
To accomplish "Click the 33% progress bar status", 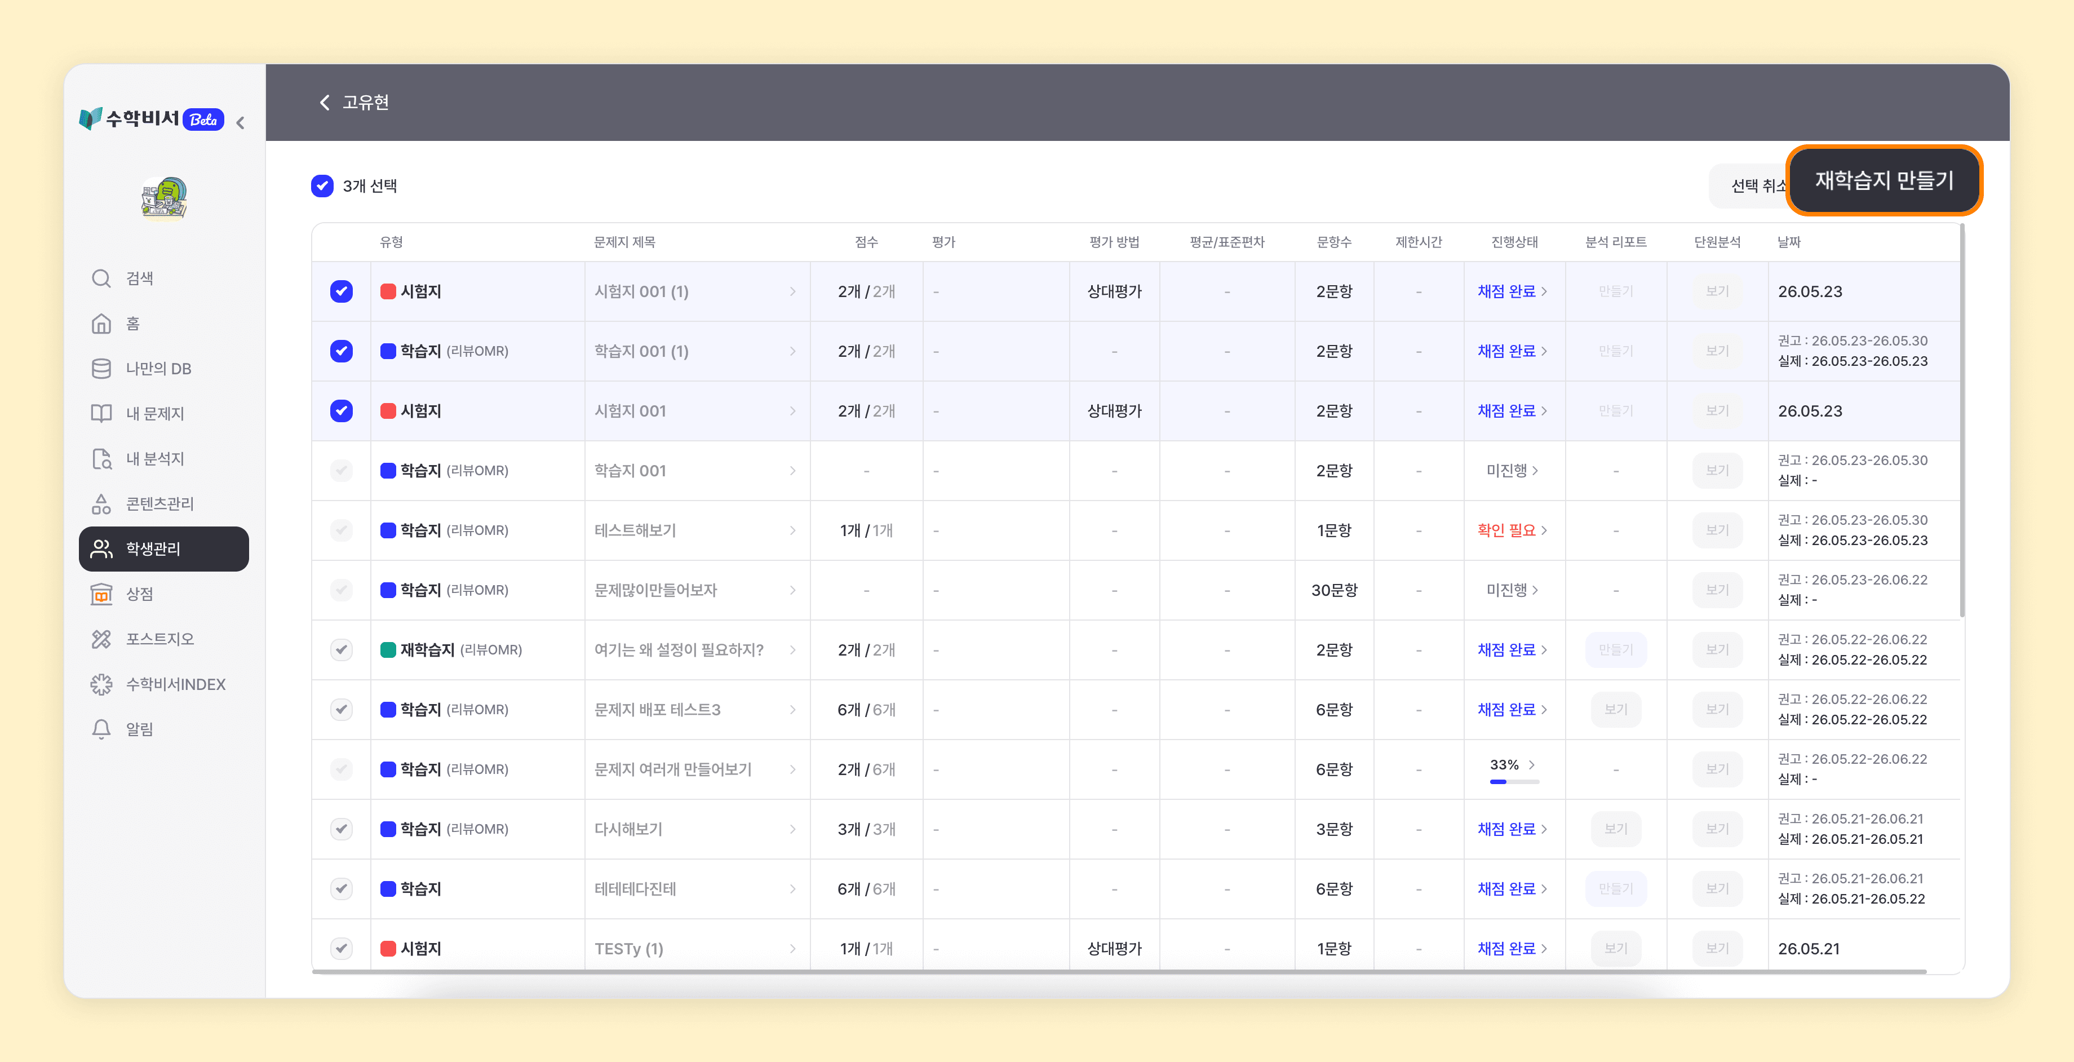I will pyautogui.click(x=1514, y=770).
